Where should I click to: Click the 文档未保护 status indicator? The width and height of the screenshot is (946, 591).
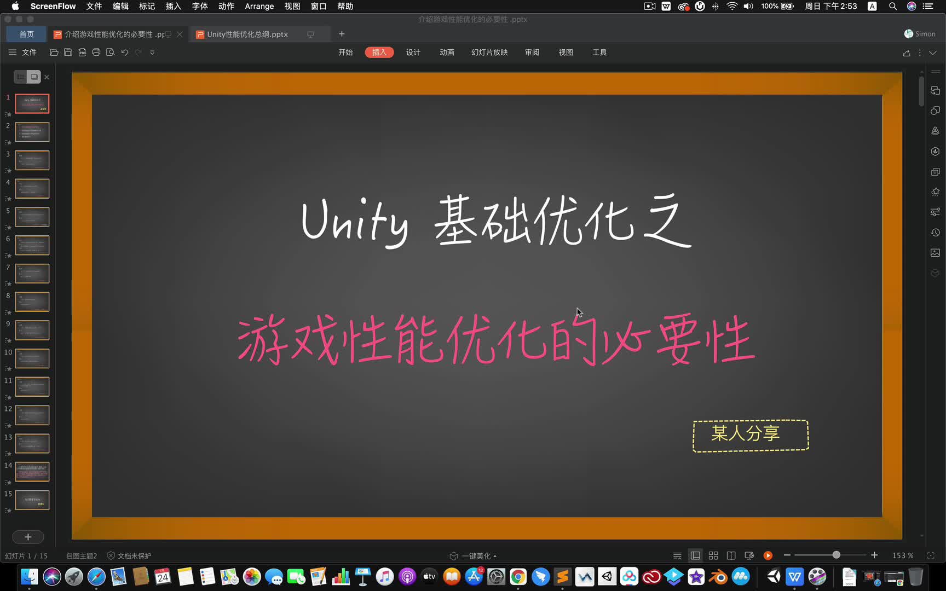tap(129, 555)
